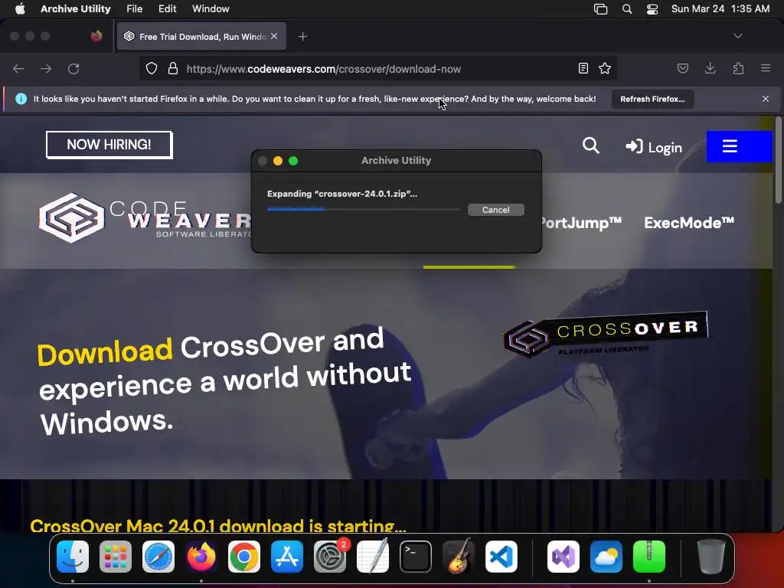The image size is (784, 588).
Task: Open Launchpad from the Dock
Action: point(116,557)
